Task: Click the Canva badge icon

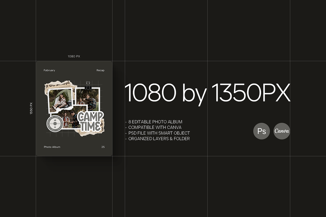Action: coord(282,131)
